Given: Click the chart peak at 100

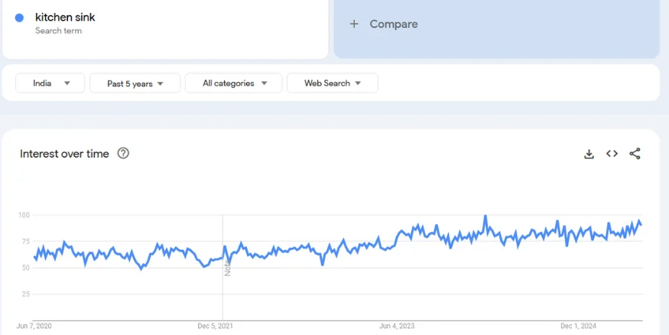Looking at the screenshot, I should pyautogui.click(x=485, y=216).
